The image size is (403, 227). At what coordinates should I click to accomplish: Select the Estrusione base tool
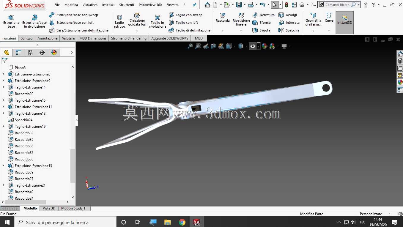point(11,21)
